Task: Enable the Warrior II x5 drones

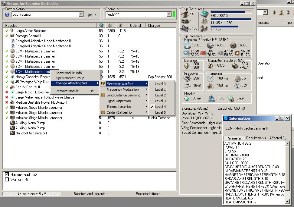Action: pyautogui.click(x=7, y=180)
